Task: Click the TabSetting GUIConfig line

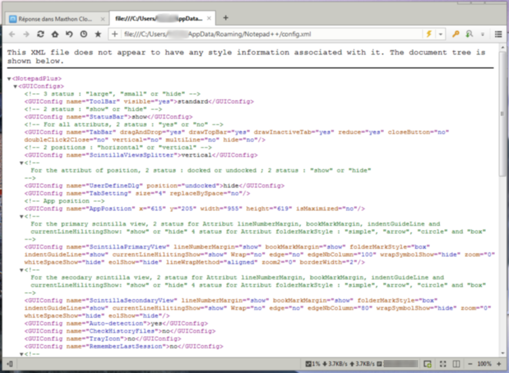Action: [137, 194]
